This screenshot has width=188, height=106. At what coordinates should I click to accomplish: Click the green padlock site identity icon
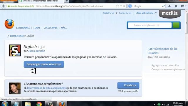click(9, 6)
